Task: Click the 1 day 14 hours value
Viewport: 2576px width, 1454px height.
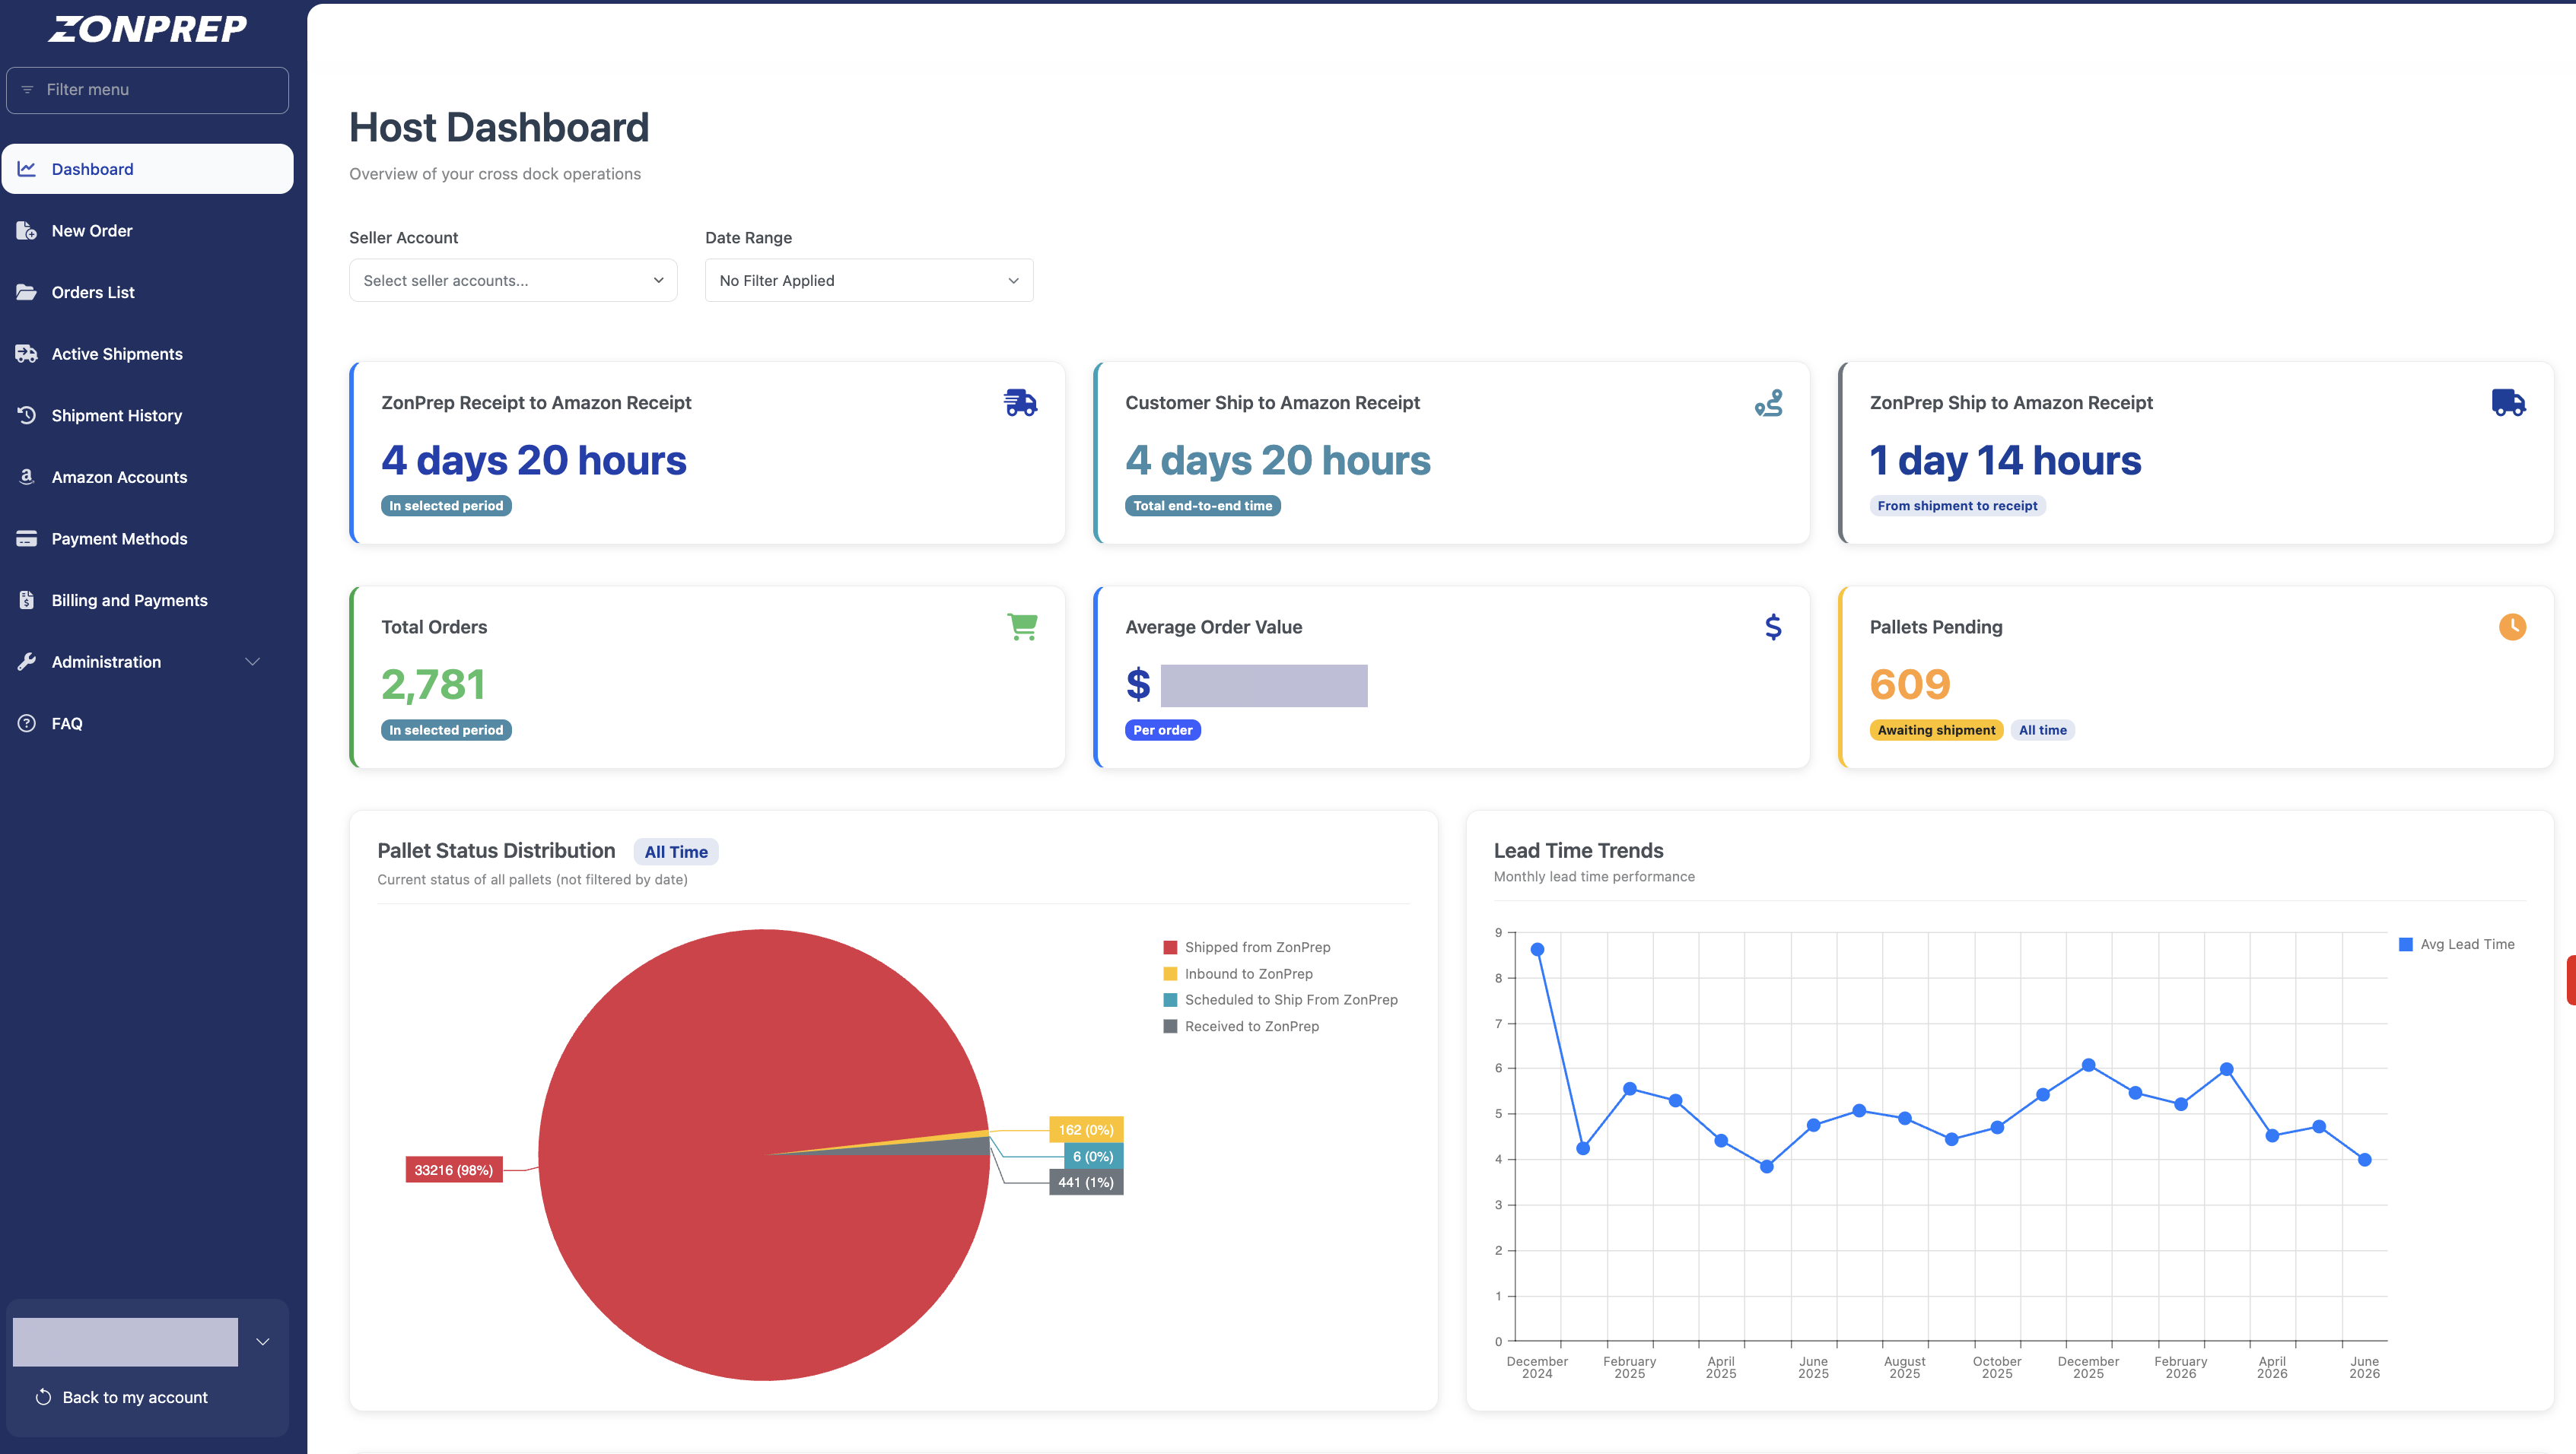Action: click(2005, 461)
